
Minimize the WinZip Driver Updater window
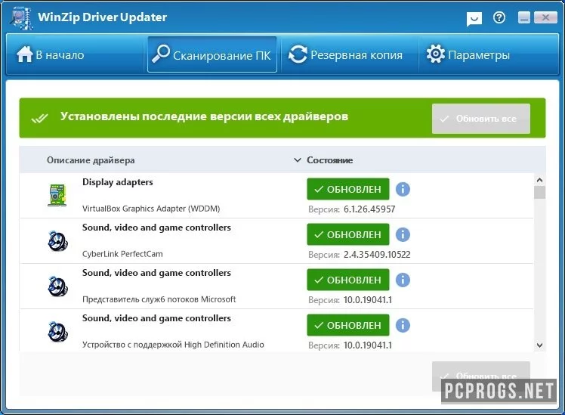524,17
